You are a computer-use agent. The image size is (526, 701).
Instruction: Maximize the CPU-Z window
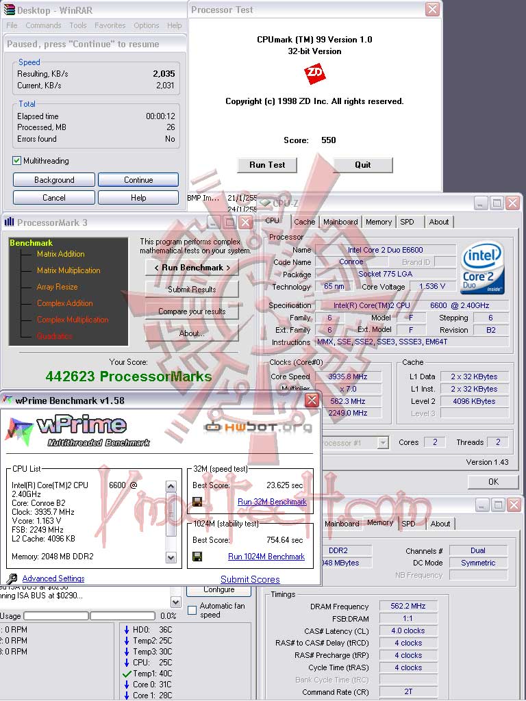click(497, 203)
